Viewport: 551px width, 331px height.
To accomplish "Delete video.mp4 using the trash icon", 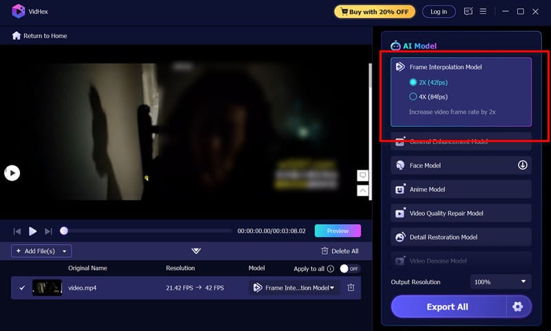I will click(351, 288).
